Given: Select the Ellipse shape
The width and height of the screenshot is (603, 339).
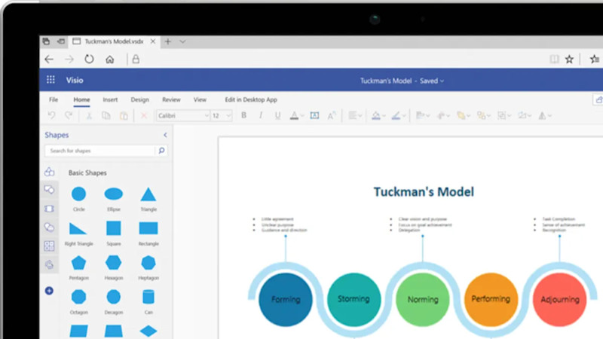Looking at the screenshot, I should 114,194.
